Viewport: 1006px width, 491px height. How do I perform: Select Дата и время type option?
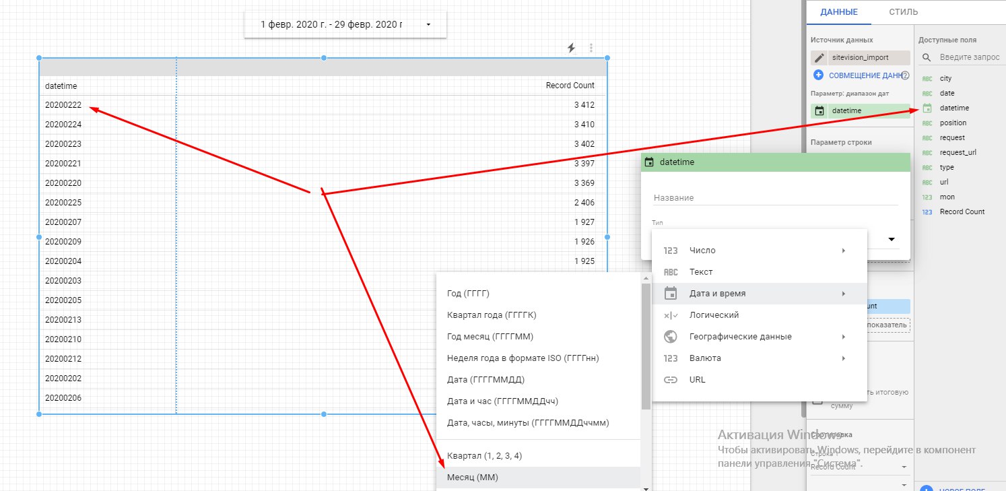759,294
